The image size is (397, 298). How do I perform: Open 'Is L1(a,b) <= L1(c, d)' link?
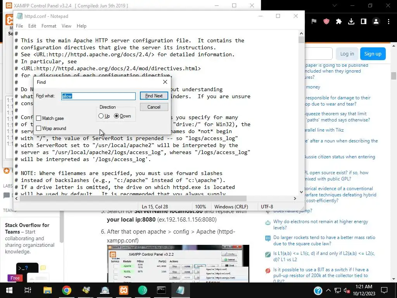click(x=324, y=256)
